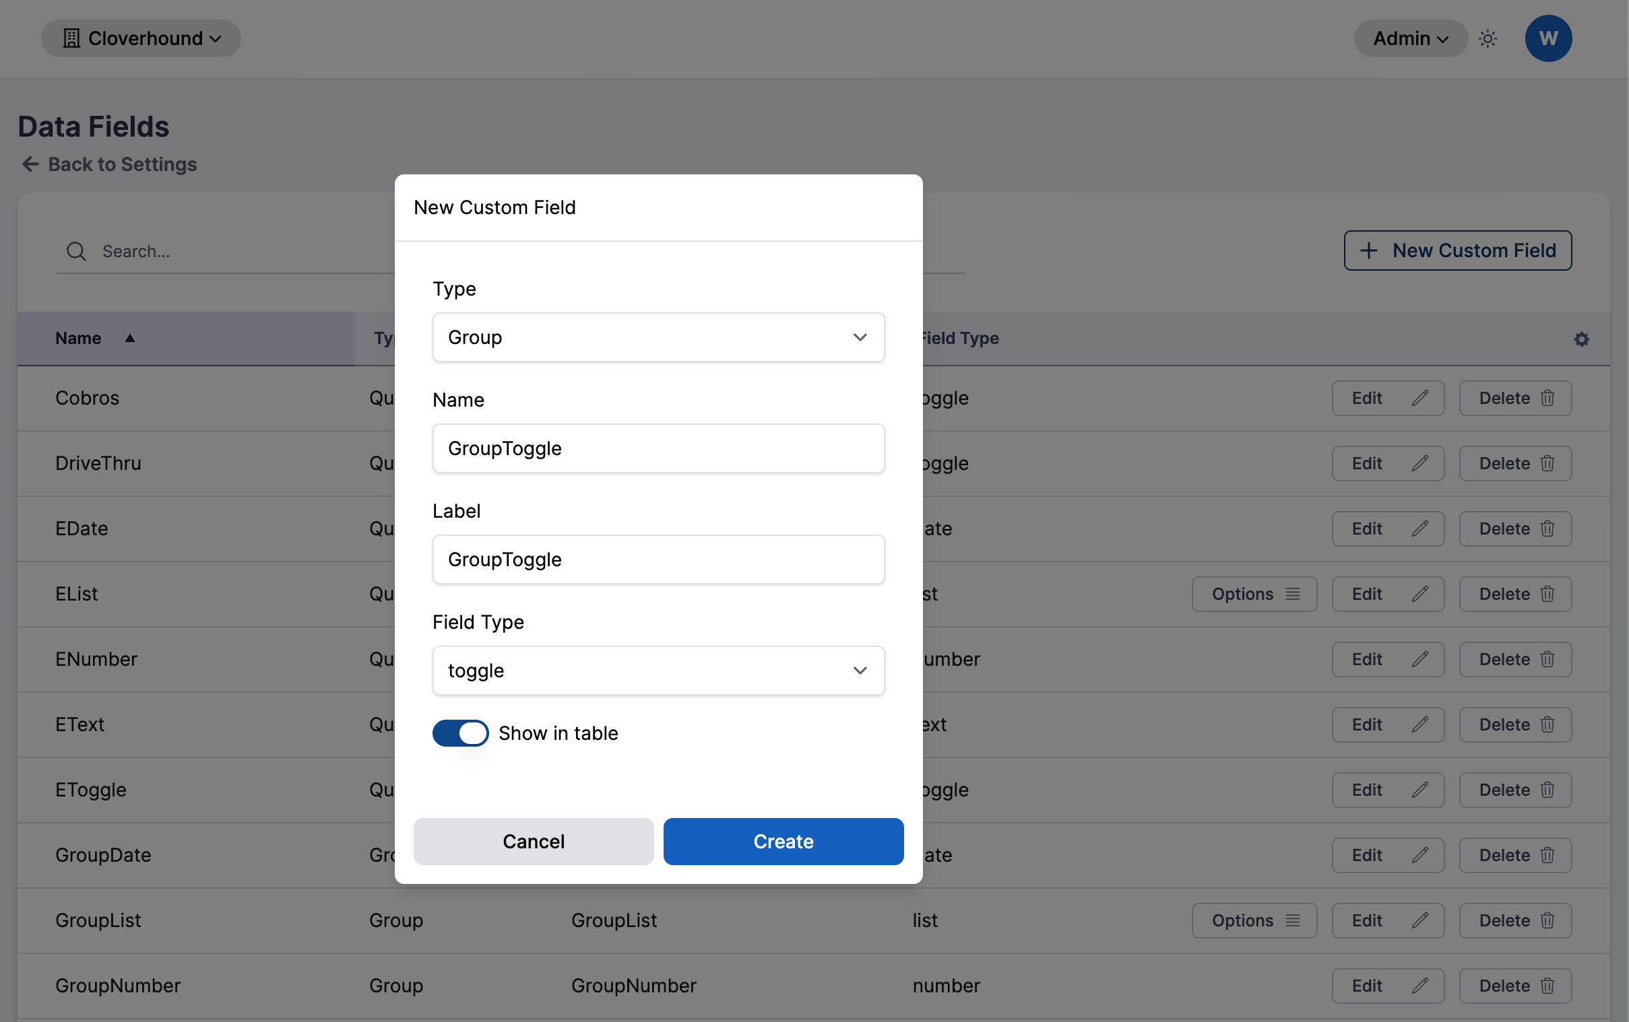Open the Type dropdown showing Group
Viewport: 1629px width, 1022px height.
point(658,337)
